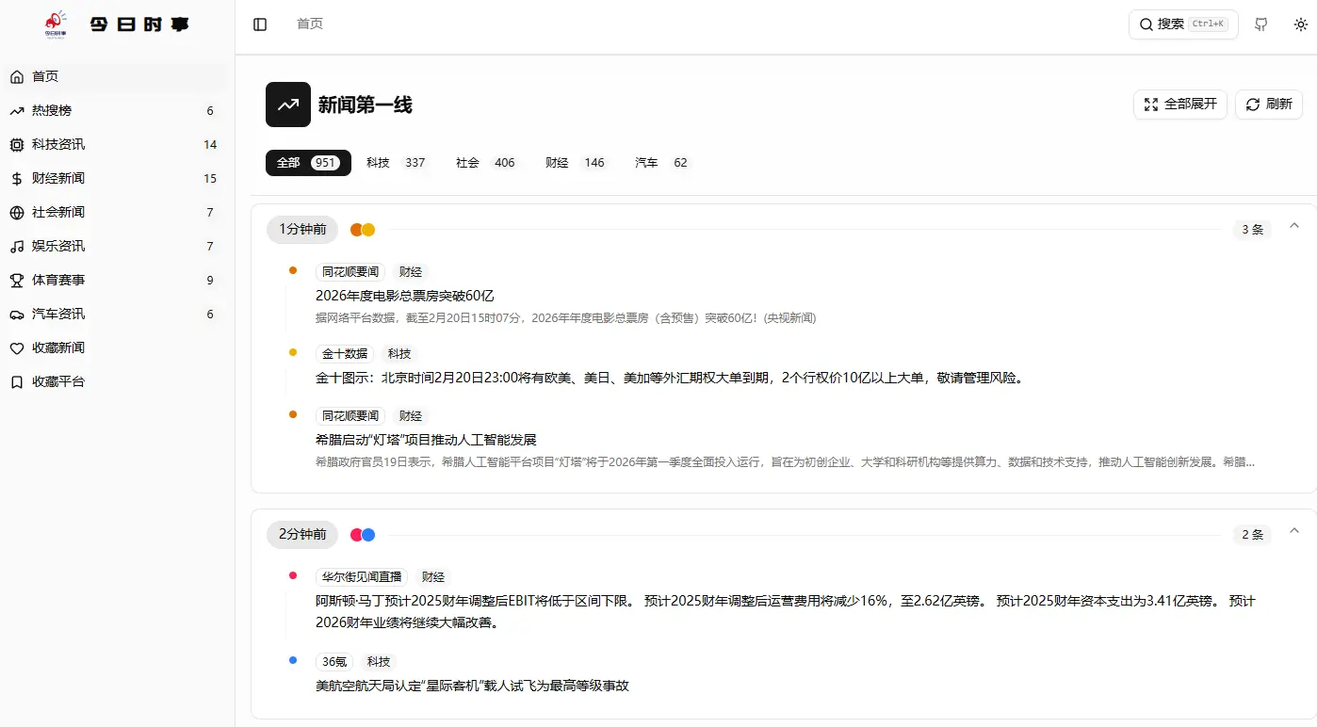Open 娱乐资讯 music note icon
Viewport: 1317px width, 727px height.
tap(17, 246)
